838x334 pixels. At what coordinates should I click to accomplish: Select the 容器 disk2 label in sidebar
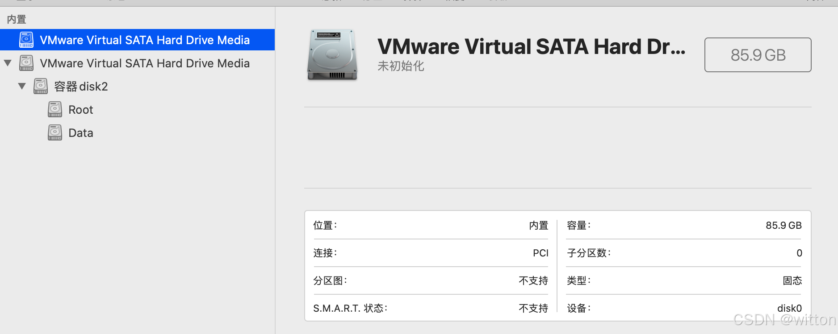(x=81, y=87)
